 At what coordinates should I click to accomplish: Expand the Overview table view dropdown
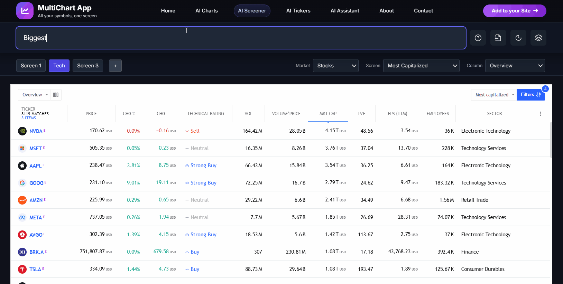point(35,95)
